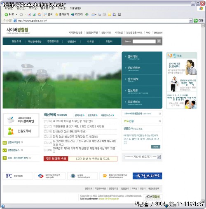206x209 pixels.
Task: Click the more button in 설문조사
Action: 155,146
